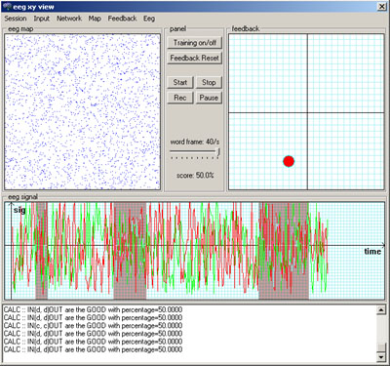Click the red feedback dot
The width and height of the screenshot is (390, 366).
[289, 161]
